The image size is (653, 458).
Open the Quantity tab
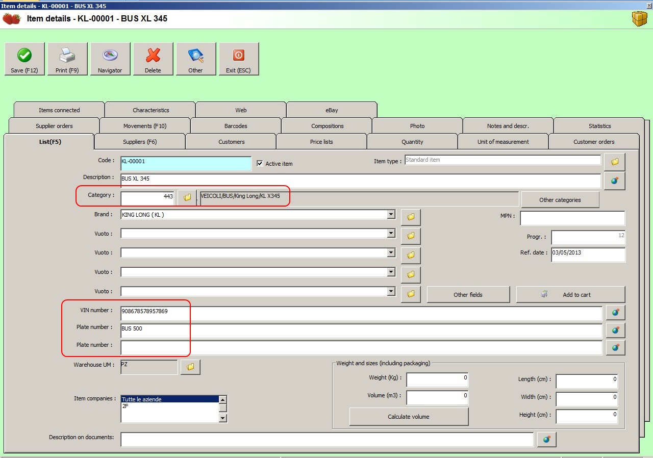412,142
